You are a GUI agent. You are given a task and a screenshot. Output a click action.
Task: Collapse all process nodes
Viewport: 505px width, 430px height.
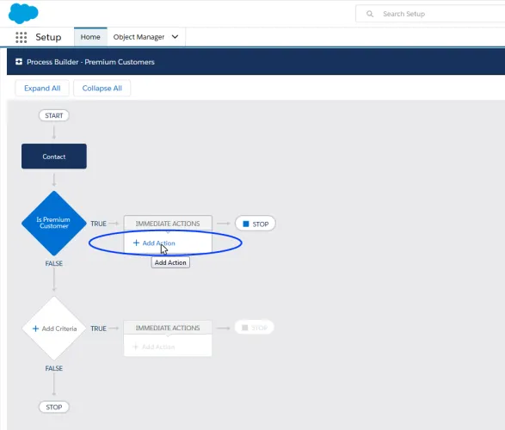click(102, 89)
